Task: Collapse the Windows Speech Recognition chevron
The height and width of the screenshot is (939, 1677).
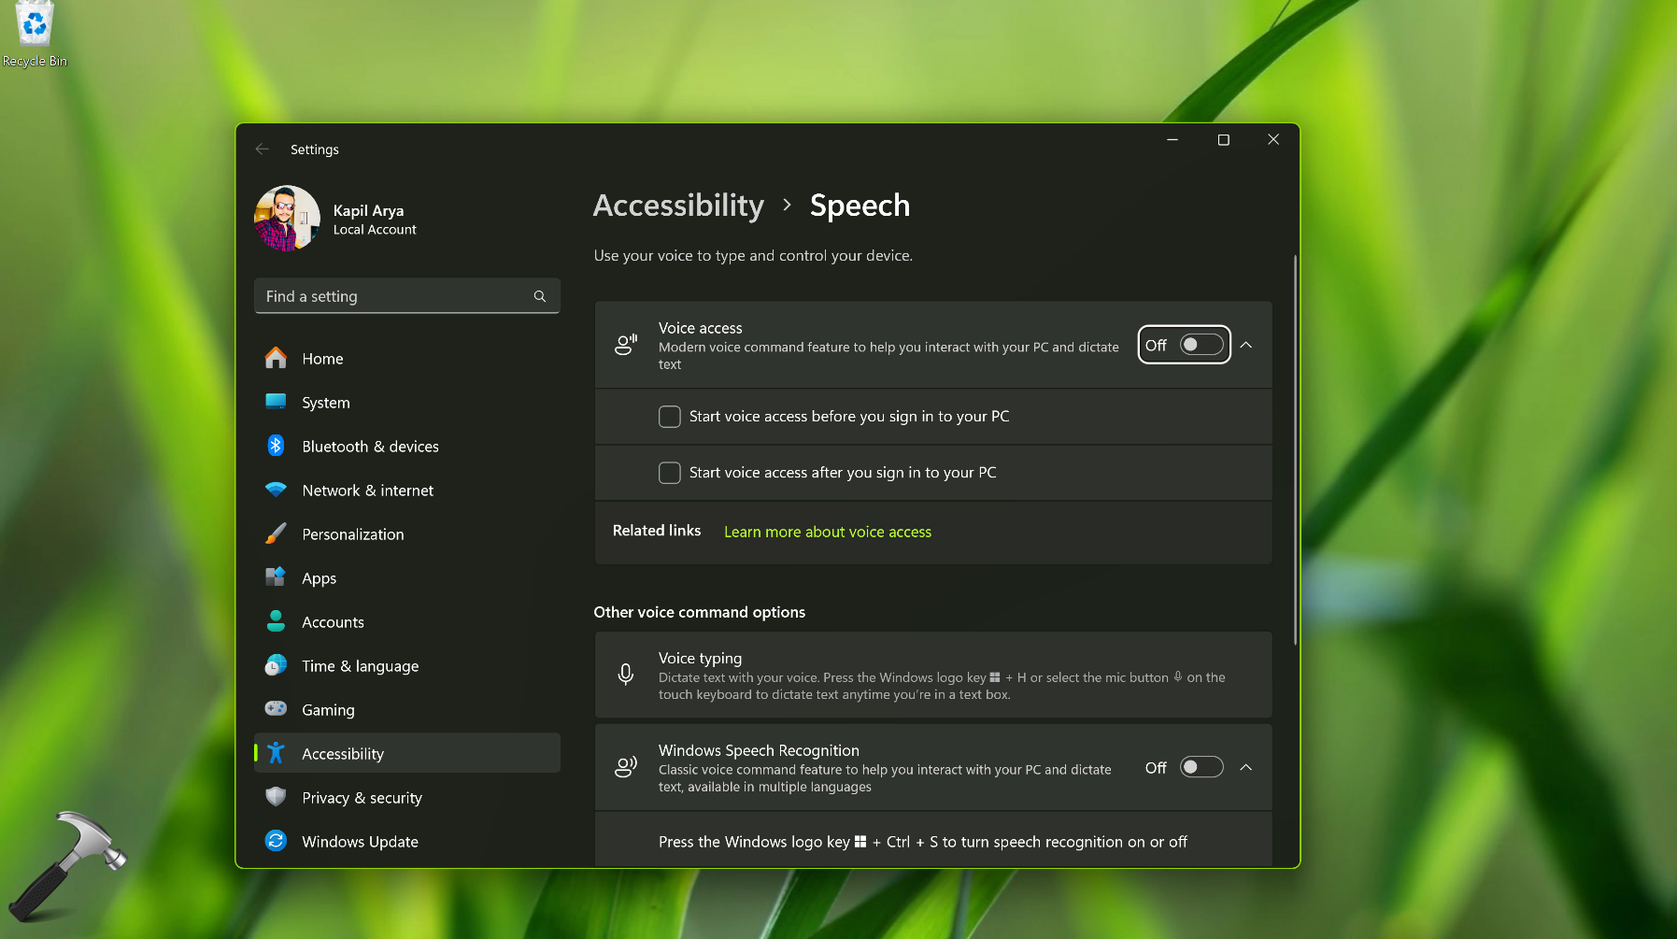Action: 1246,767
